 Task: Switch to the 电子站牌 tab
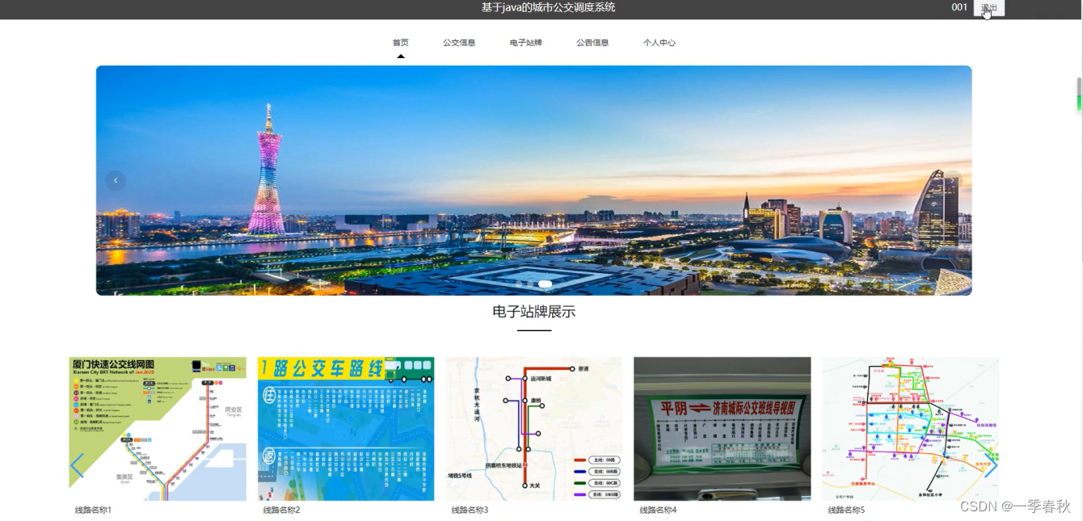tap(525, 42)
